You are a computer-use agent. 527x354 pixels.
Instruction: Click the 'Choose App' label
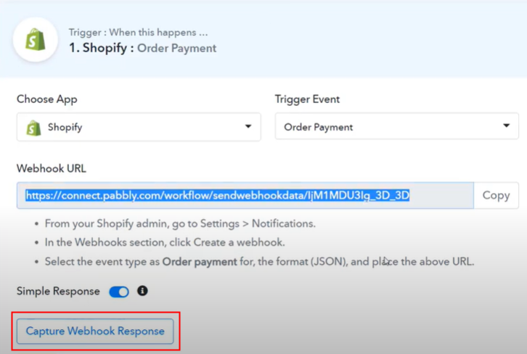pyautogui.click(x=47, y=99)
